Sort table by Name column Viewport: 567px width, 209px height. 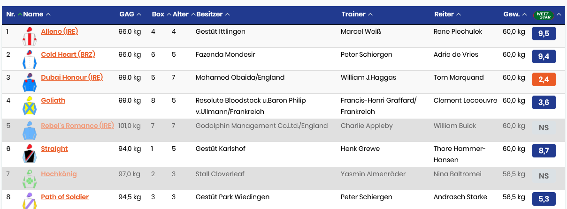tap(37, 15)
